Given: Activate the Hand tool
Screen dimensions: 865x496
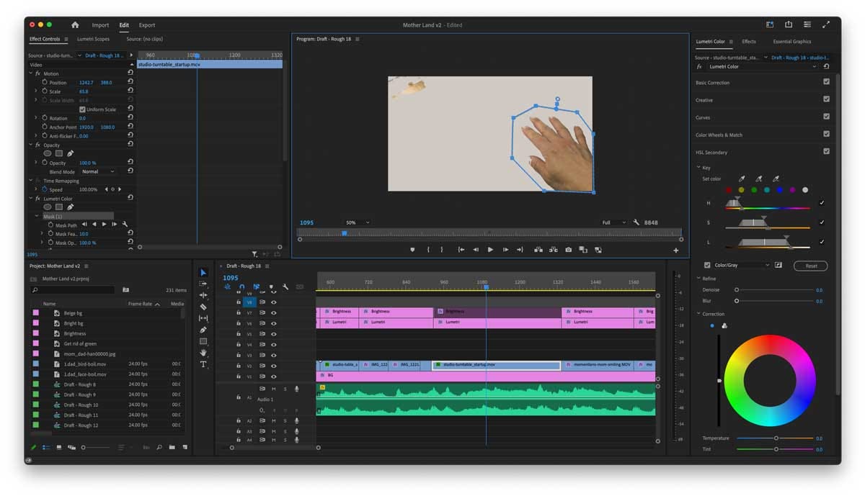Looking at the screenshot, I should (203, 353).
